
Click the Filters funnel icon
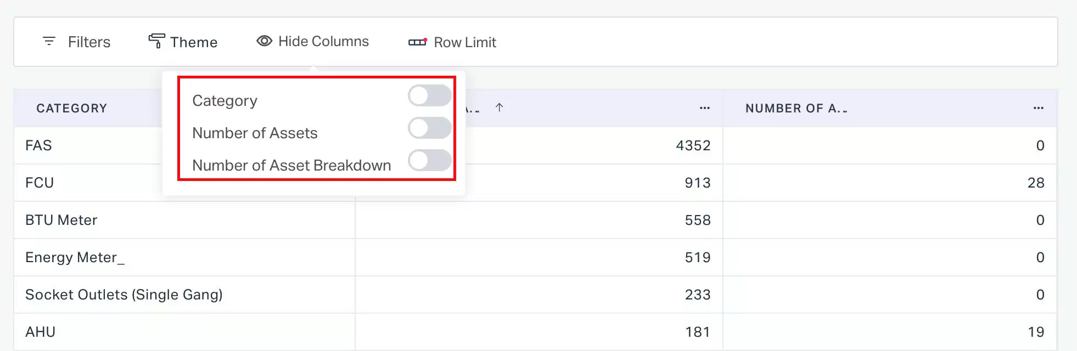point(49,41)
